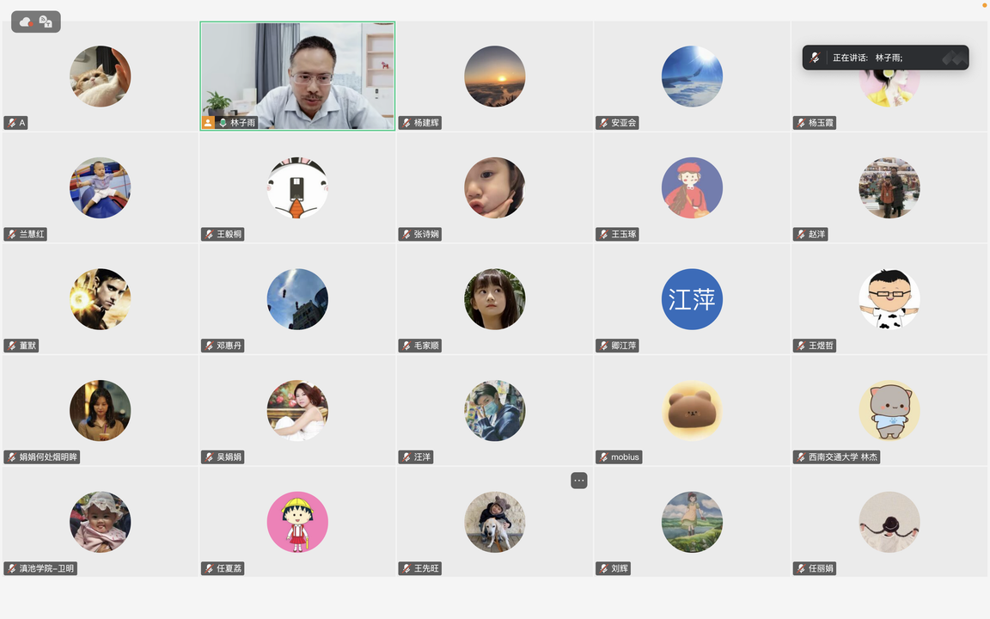Viewport: 990px width, 619px height.
Task: Click the 正在讲话 speaker notification bar
Action: (885, 58)
